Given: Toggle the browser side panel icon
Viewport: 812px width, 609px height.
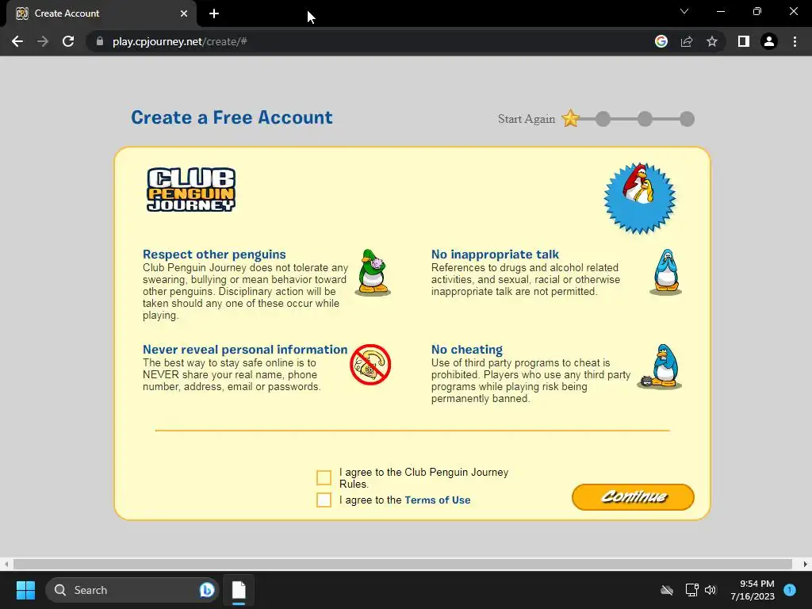Looking at the screenshot, I should coord(744,41).
